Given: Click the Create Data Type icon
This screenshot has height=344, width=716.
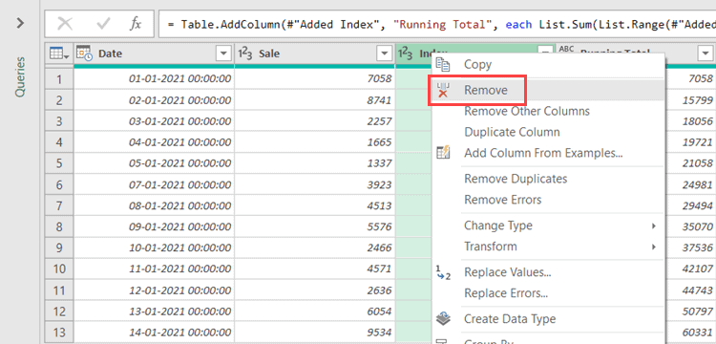Looking at the screenshot, I should click(x=443, y=319).
